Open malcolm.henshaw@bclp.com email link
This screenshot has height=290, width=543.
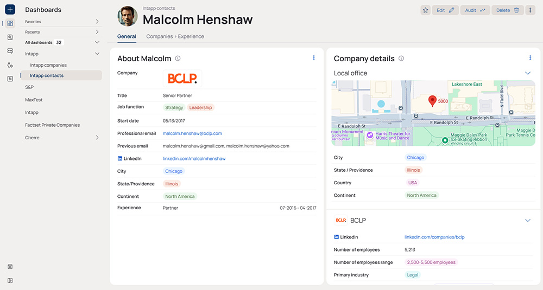pos(192,133)
